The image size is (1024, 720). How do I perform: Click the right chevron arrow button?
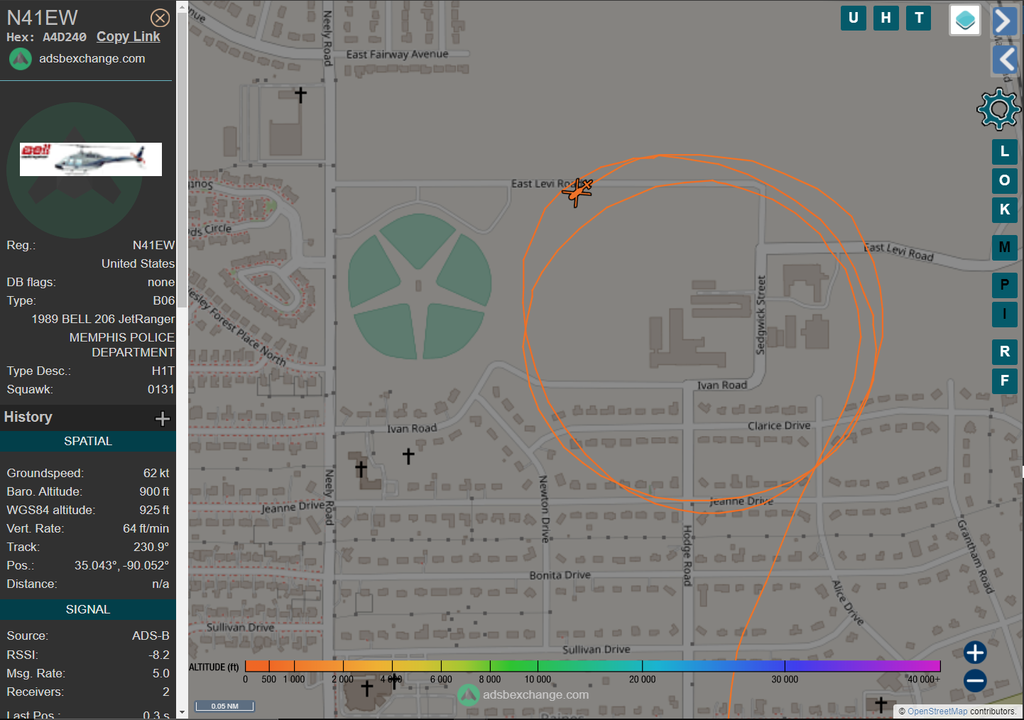click(x=1004, y=21)
